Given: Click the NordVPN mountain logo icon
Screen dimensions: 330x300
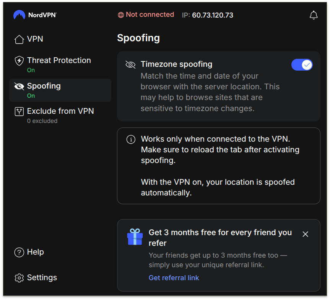Looking at the screenshot, I should 19,15.
